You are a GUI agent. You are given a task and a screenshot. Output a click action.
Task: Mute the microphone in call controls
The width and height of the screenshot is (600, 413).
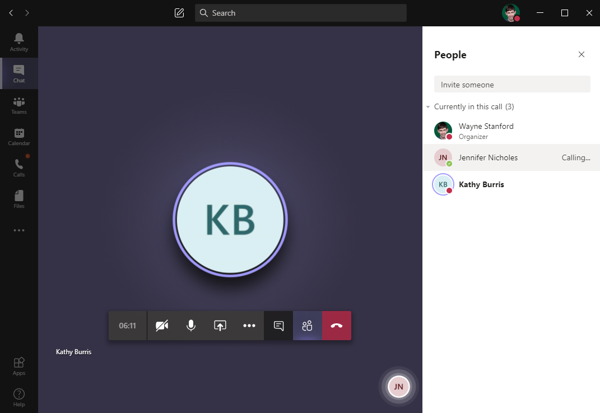coord(191,326)
